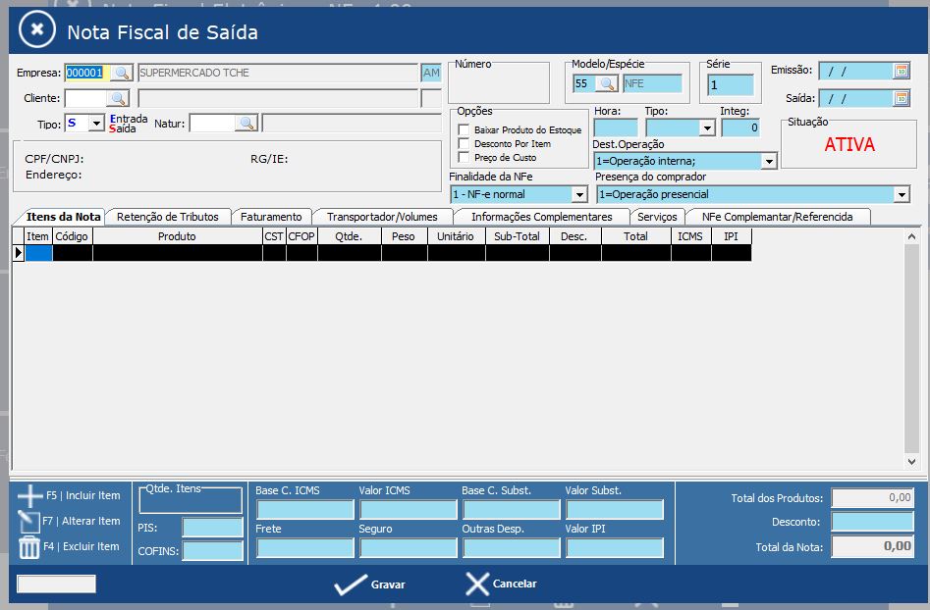The width and height of the screenshot is (930, 610).
Task: Check the Preço de Custo option
Action: (465, 158)
